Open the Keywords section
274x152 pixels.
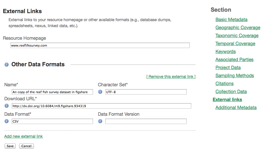click(225, 52)
